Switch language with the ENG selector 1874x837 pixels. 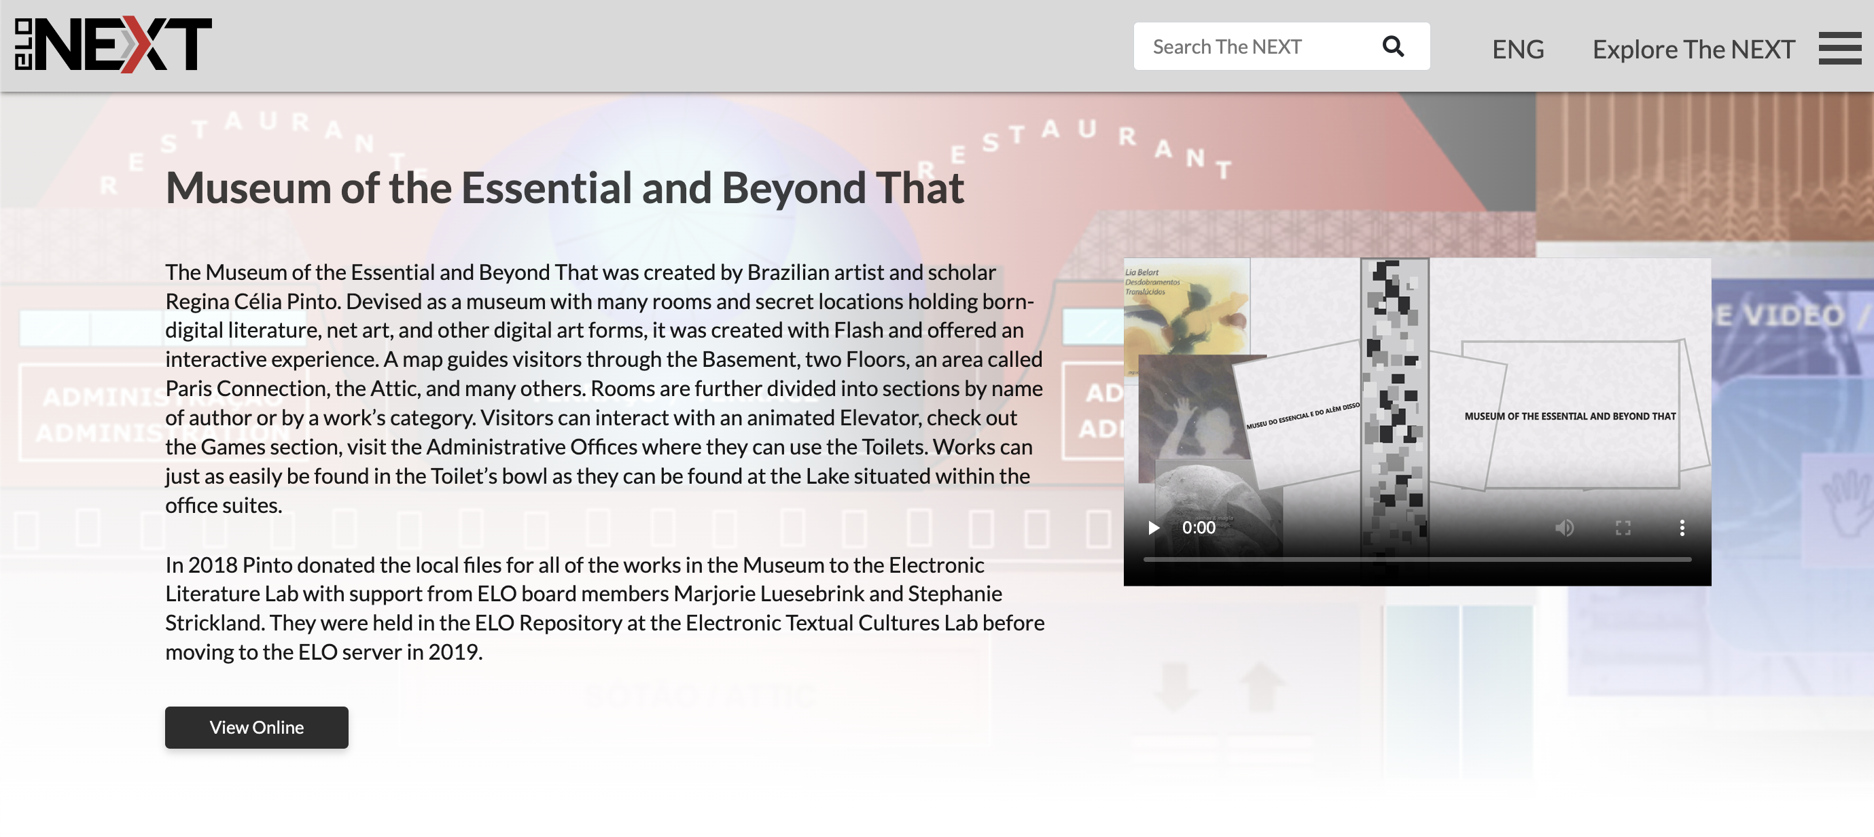coord(1517,50)
